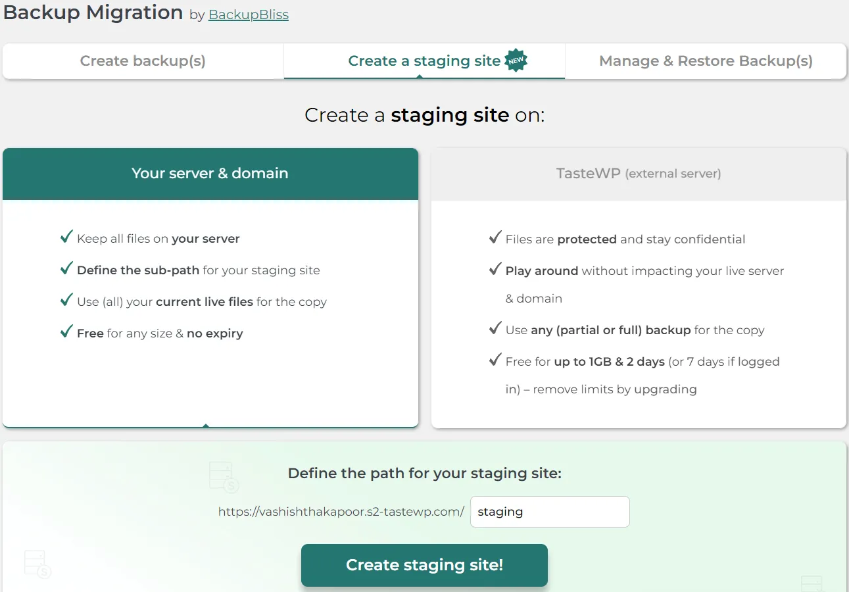Viewport: 849px width, 592px height.
Task: Click checkmark beside Use any (partial or full)
Action: click(495, 328)
